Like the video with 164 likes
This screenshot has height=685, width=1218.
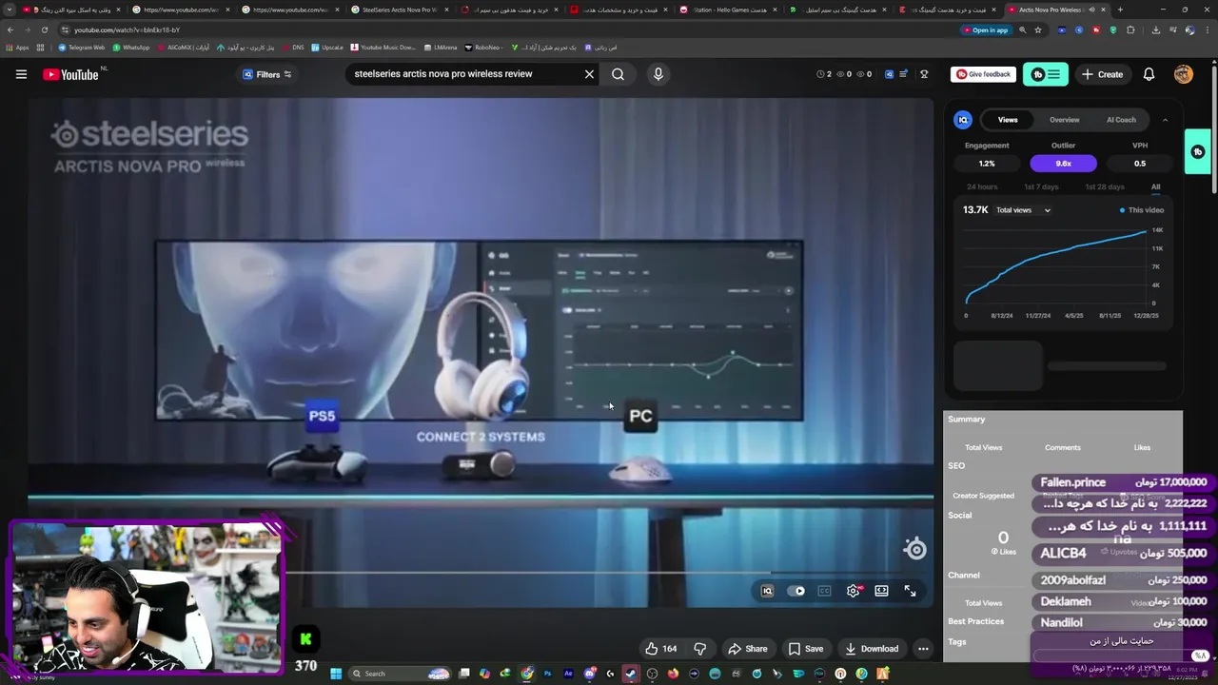point(661,649)
